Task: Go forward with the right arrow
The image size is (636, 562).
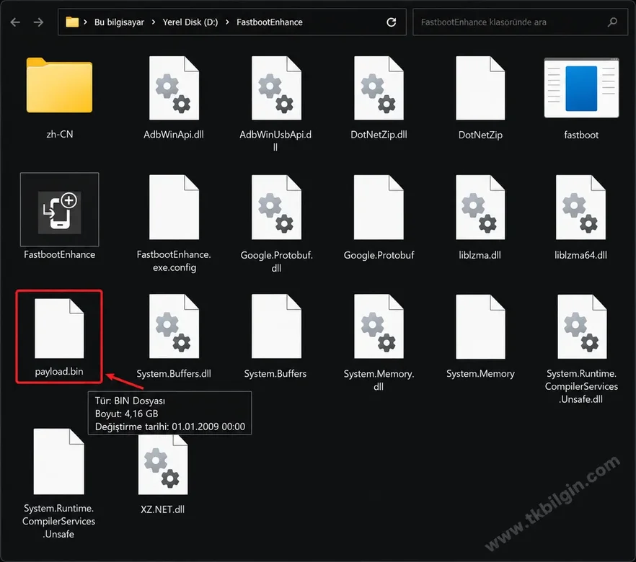Action: point(38,22)
